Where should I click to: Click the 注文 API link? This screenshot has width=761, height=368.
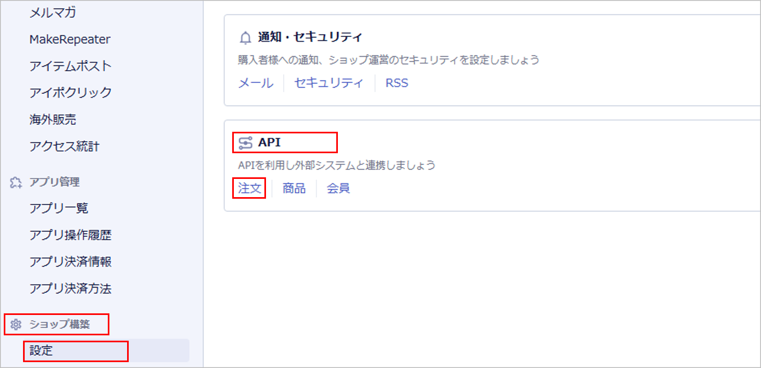tap(249, 189)
